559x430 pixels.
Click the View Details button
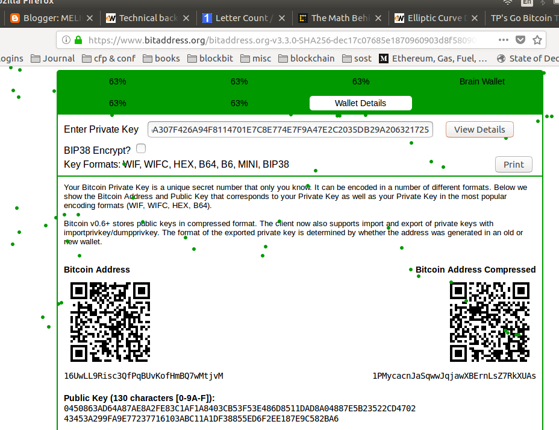pos(479,130)
